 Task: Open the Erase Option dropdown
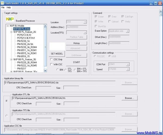[x=127, y=31]
